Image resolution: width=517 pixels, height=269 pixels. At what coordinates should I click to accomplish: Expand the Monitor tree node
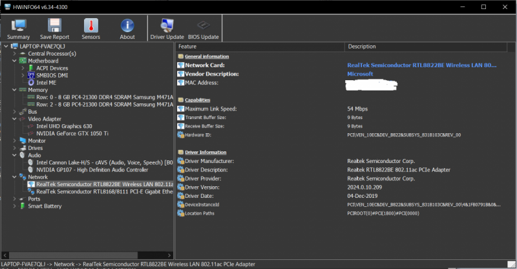pyautogui.click(x=14, y=140)
